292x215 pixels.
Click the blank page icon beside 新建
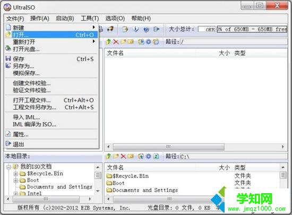(x=8, y=28)
